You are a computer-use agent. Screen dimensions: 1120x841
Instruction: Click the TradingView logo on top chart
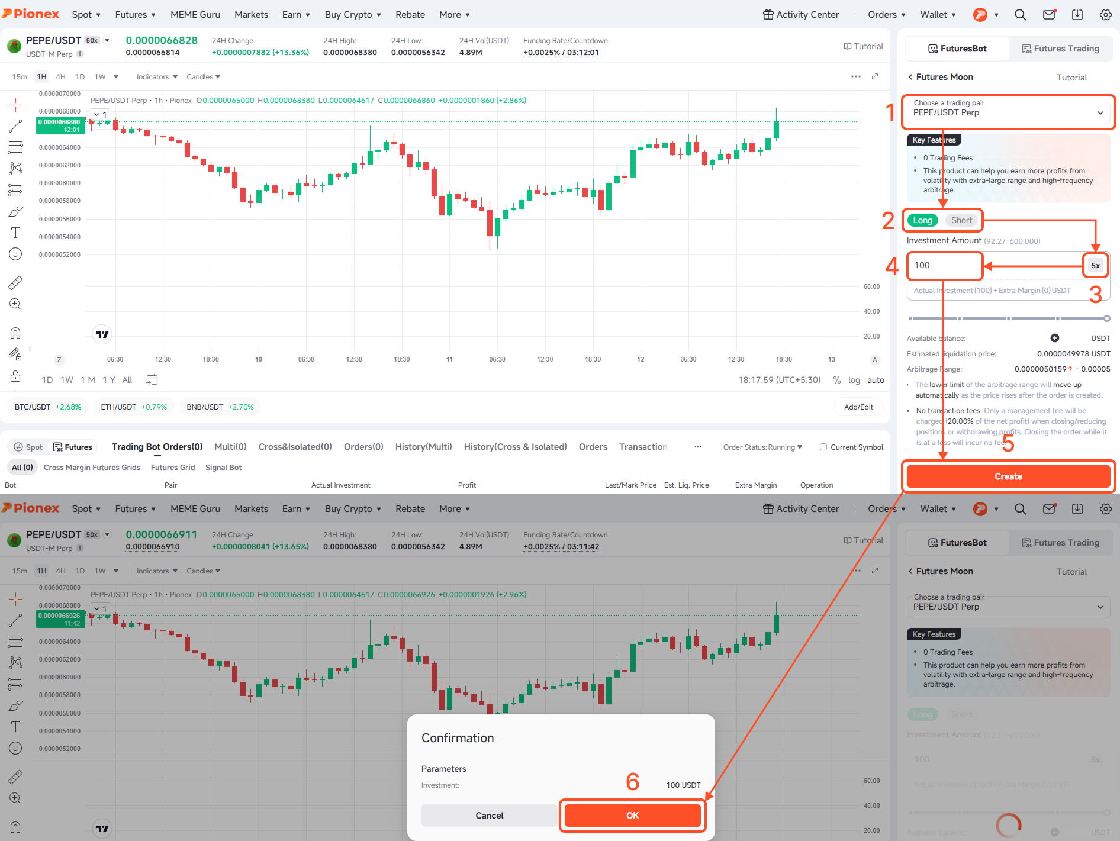tap(102, 334)
